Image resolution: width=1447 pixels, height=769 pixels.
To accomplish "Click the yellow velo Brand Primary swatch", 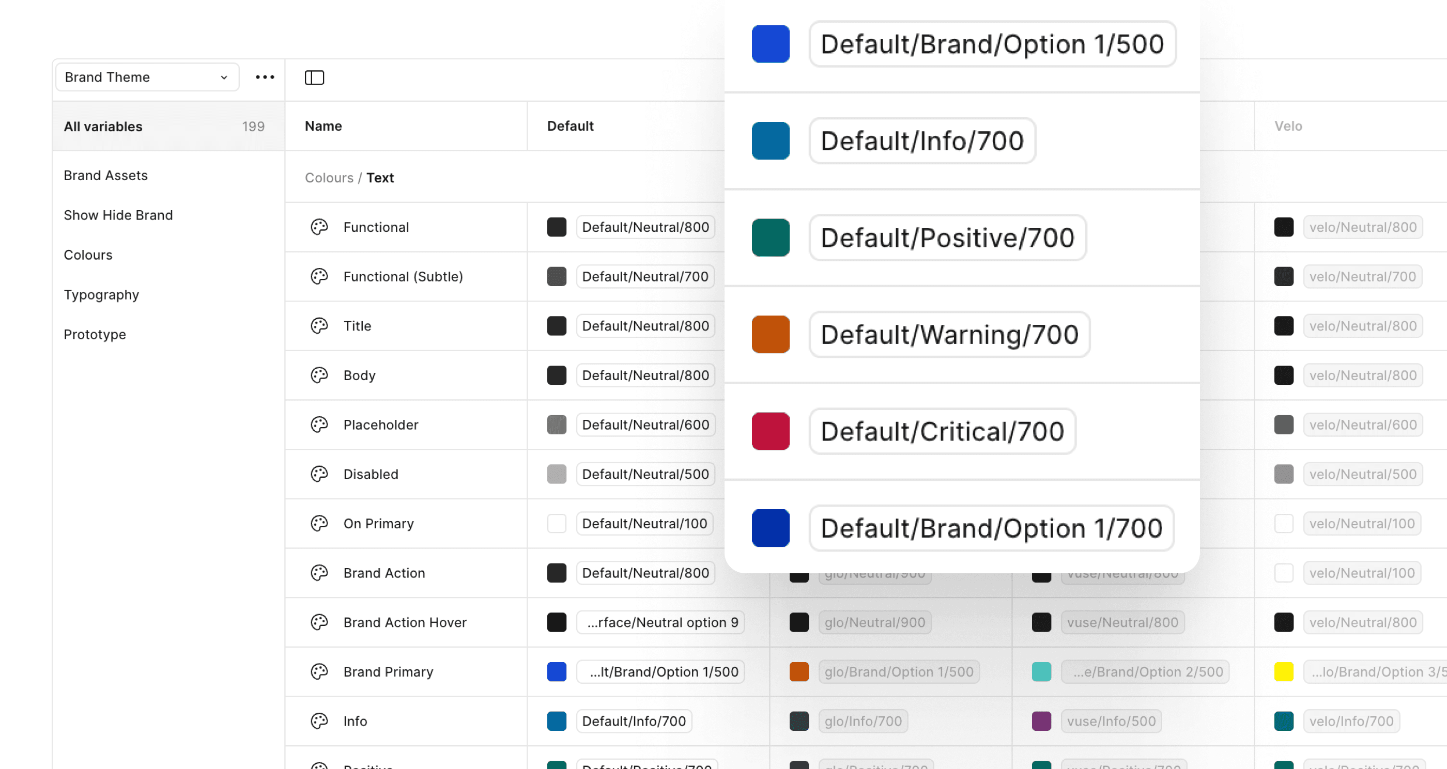I will 1284,671.
